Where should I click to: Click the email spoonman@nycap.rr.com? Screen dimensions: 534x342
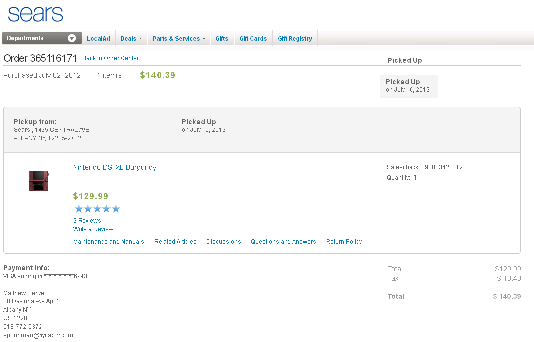tap(38, 335)
